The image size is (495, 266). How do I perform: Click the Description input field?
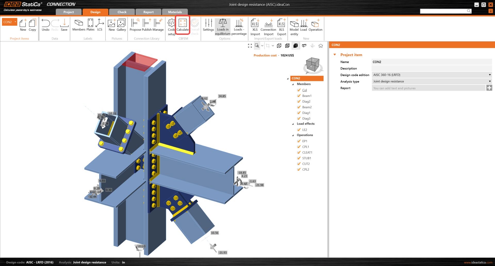click(x=432, y=68)
